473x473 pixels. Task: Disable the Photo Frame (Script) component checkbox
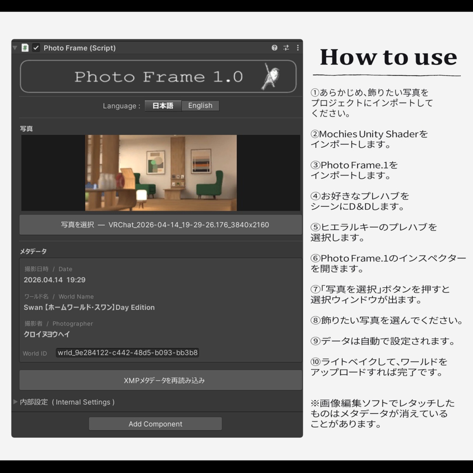click(35, 48)
